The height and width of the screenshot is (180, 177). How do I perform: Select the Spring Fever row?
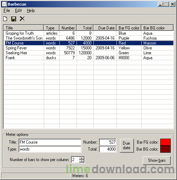coord(88,48)
